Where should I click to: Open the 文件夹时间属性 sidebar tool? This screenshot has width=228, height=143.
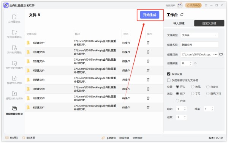pos(14,65)
